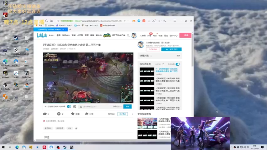267x150 pixels.
Task: Click the blue 关注 follow button
Action: pos(171,49)
